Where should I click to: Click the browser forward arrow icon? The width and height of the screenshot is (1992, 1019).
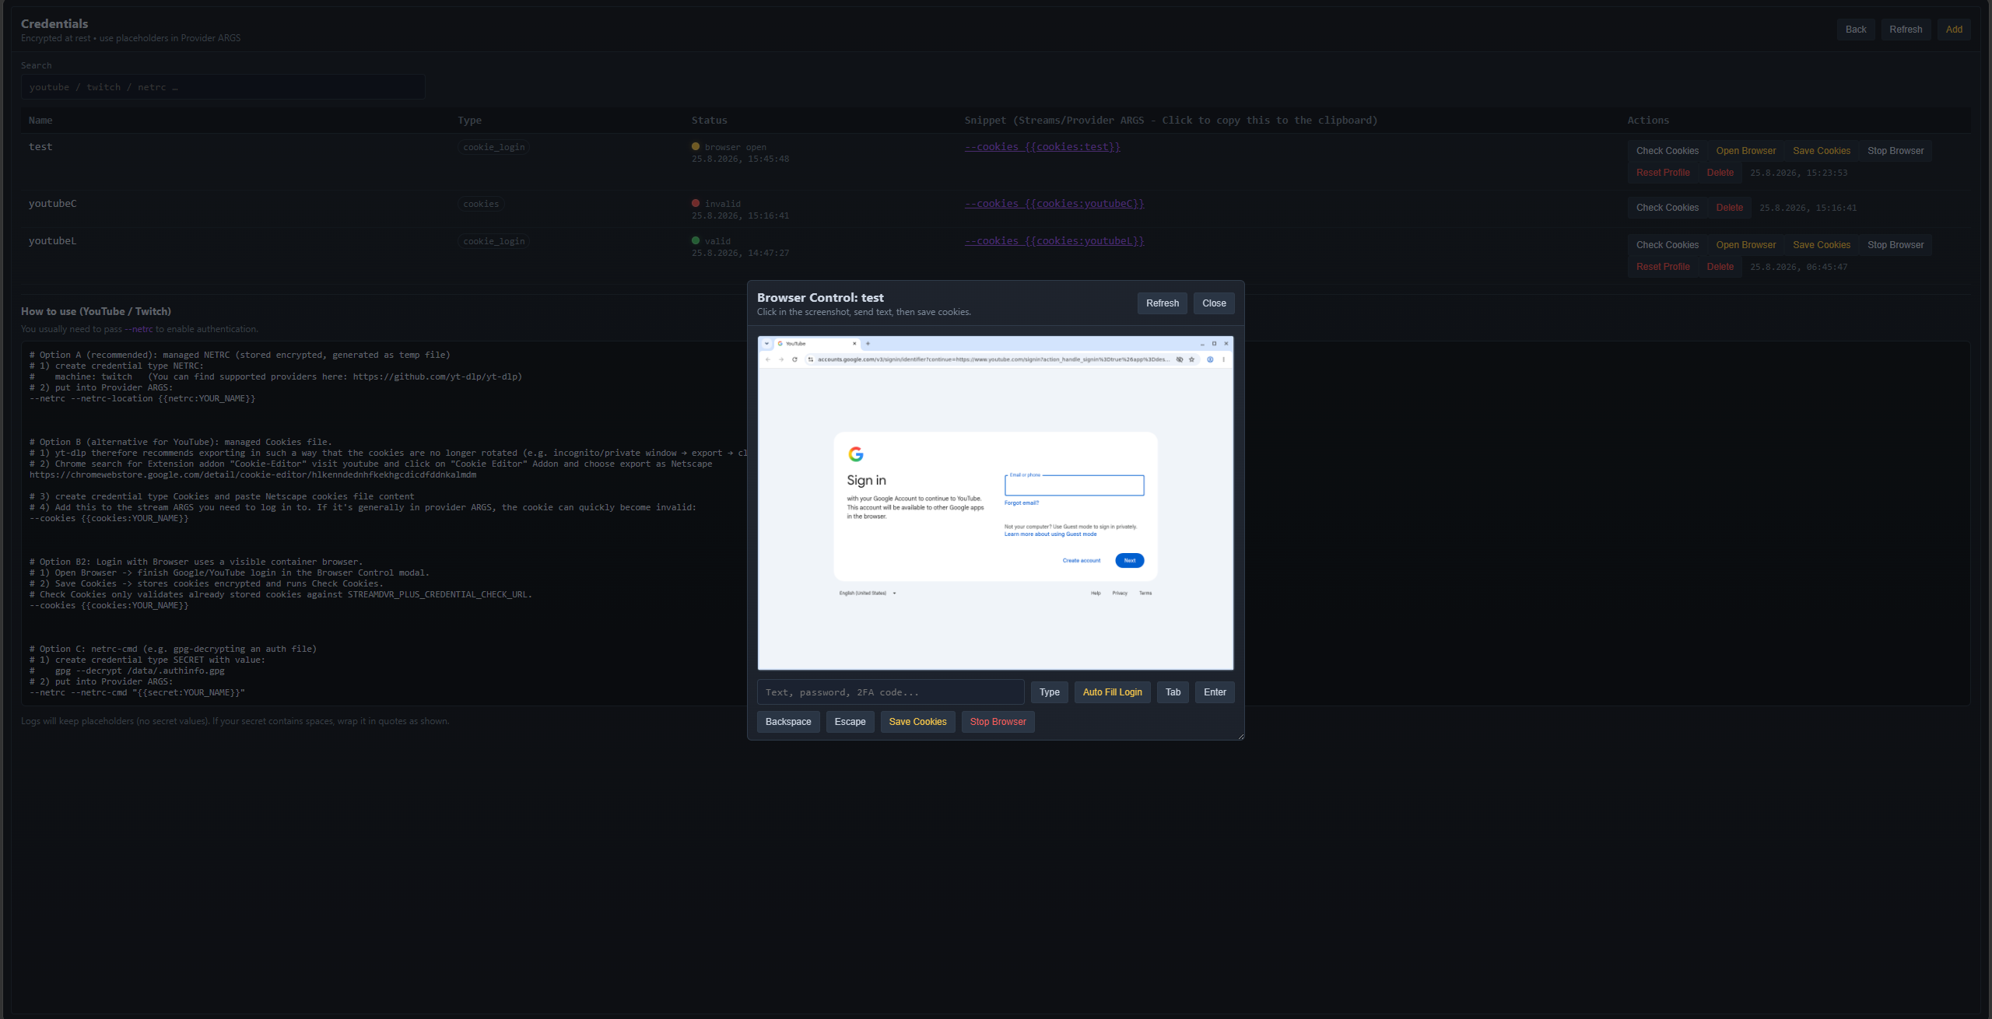point(781,359)
